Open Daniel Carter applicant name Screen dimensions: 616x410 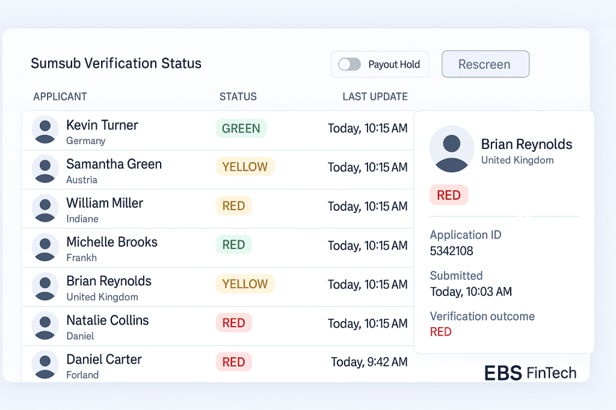click(x=104, y=359)
